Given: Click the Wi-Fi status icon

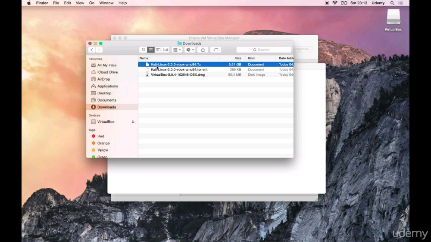Looking at the screenshot, I should tap(335, 3).
